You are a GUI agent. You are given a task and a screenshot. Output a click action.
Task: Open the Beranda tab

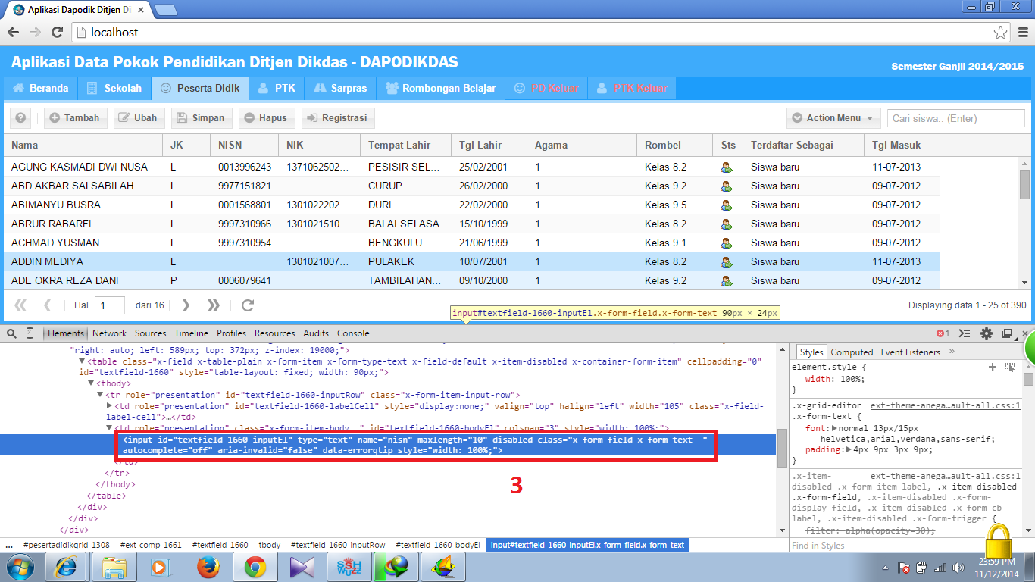click(41, 88)
